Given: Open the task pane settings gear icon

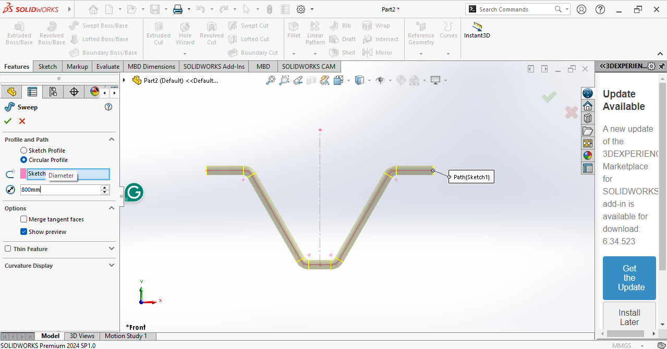Looking at the screenshot, I should [x=651, y=66].
